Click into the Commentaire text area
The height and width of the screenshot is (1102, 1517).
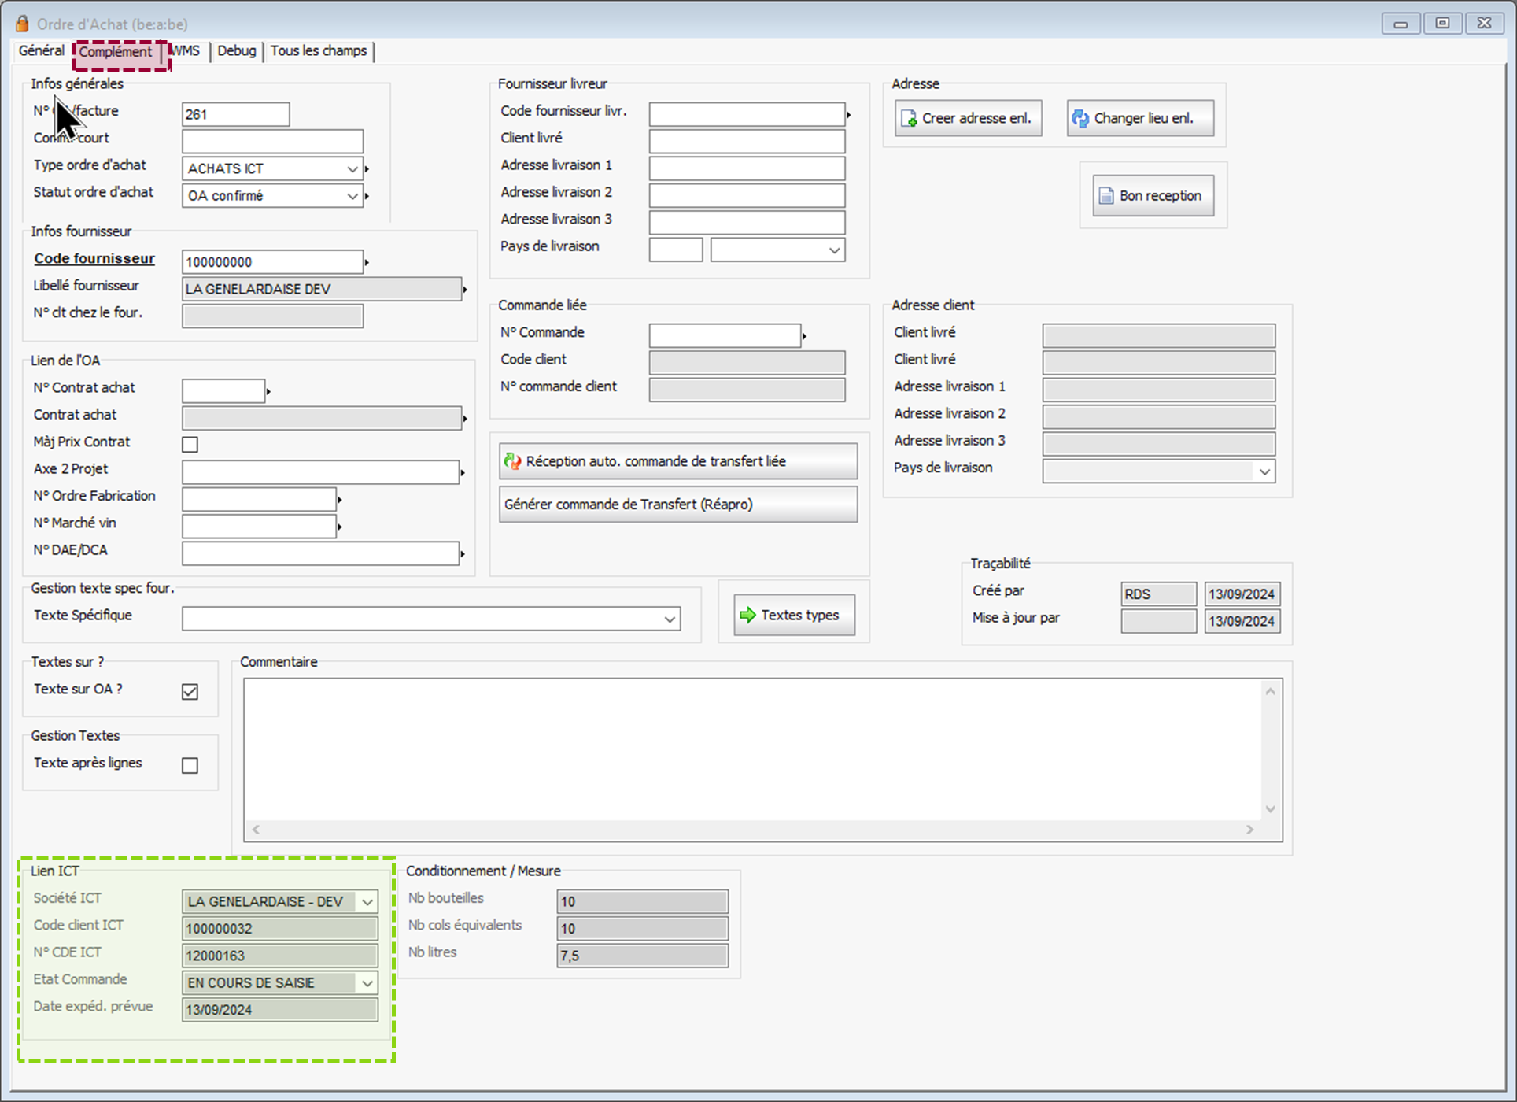751,748
